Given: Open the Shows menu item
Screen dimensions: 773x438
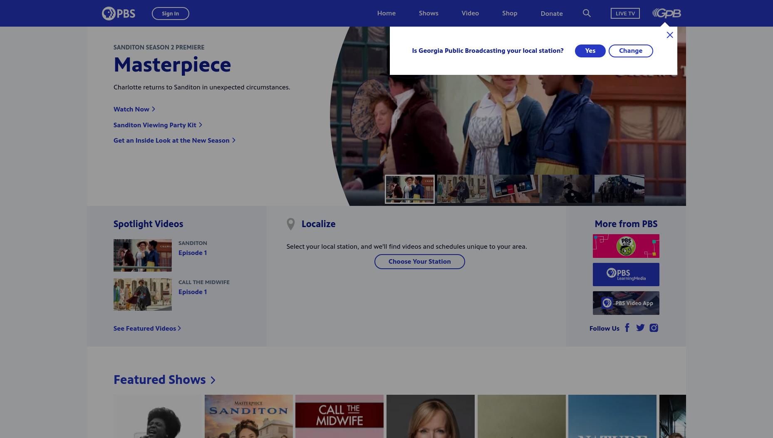Looking at the screenshot, I should pos(429,13).
